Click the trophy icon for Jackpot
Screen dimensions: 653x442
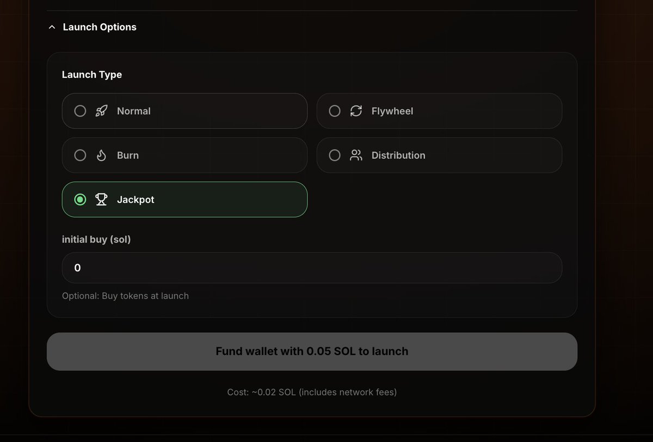click(101, 200)
